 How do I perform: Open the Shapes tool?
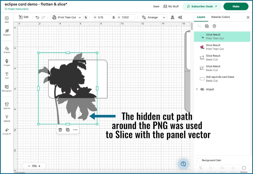pos(7,50)
